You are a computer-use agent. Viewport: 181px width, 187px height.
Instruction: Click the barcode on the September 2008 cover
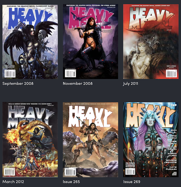pos(10,73)
